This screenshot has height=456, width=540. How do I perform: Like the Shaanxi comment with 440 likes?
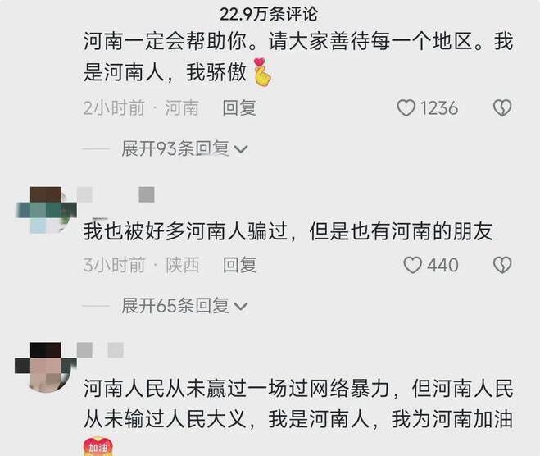click(x=412, y=265)
